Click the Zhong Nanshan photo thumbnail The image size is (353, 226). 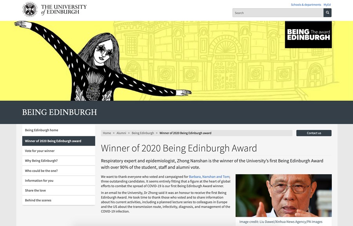click(284, 195)
